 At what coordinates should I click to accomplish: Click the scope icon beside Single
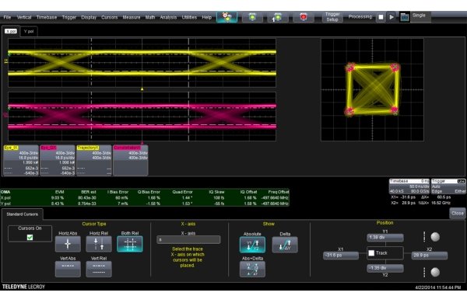[x=405, y=17]
